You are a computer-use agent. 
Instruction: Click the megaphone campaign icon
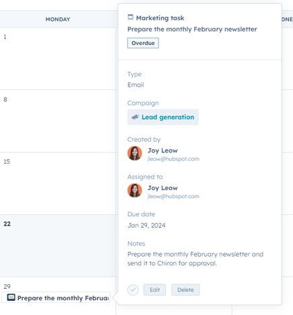(x=135, y=117)
